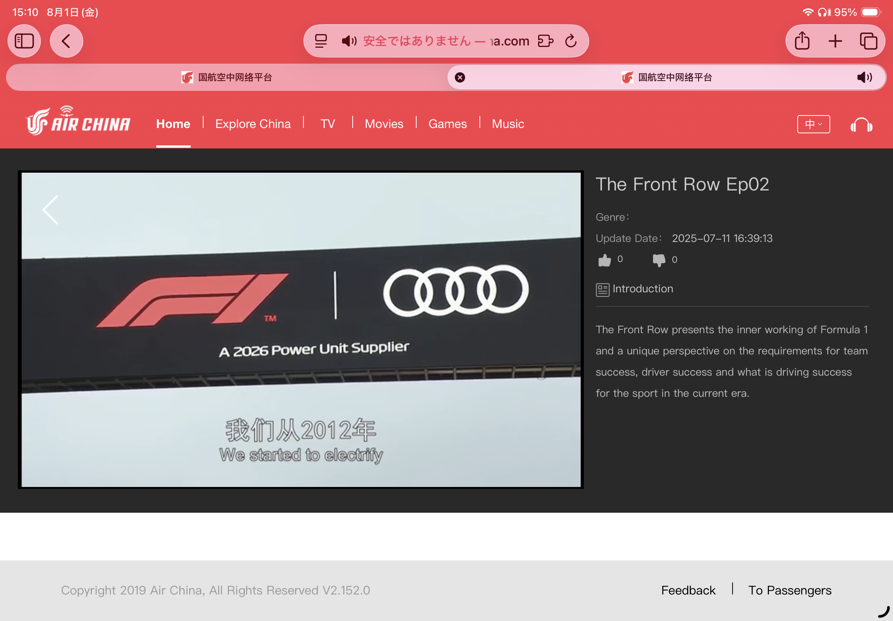Add a new tab with plus icon

(x=835, y=41)
